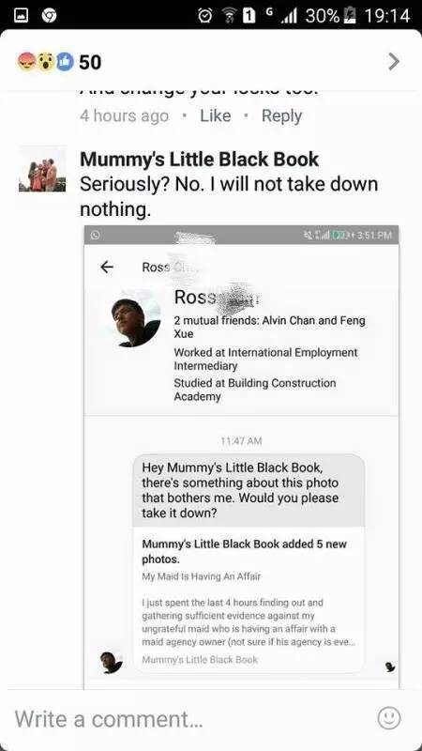This screenshot has height=751, width=422.
Task: Tap the 19:14 clock in status bar
Action: click(387, 16)
